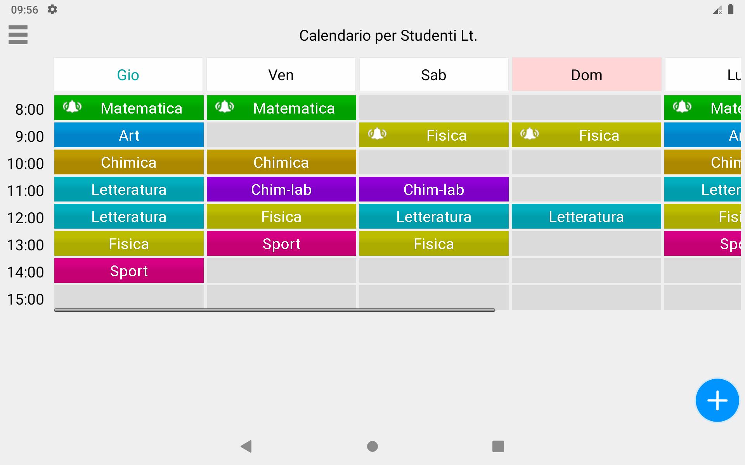Select the Gio day header
The height and width of the screenshot is (465, 745).
pyautogui.click(x=128, y=74)
